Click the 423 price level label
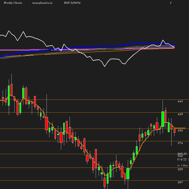189x189 pixels. (x=180, y=114)
